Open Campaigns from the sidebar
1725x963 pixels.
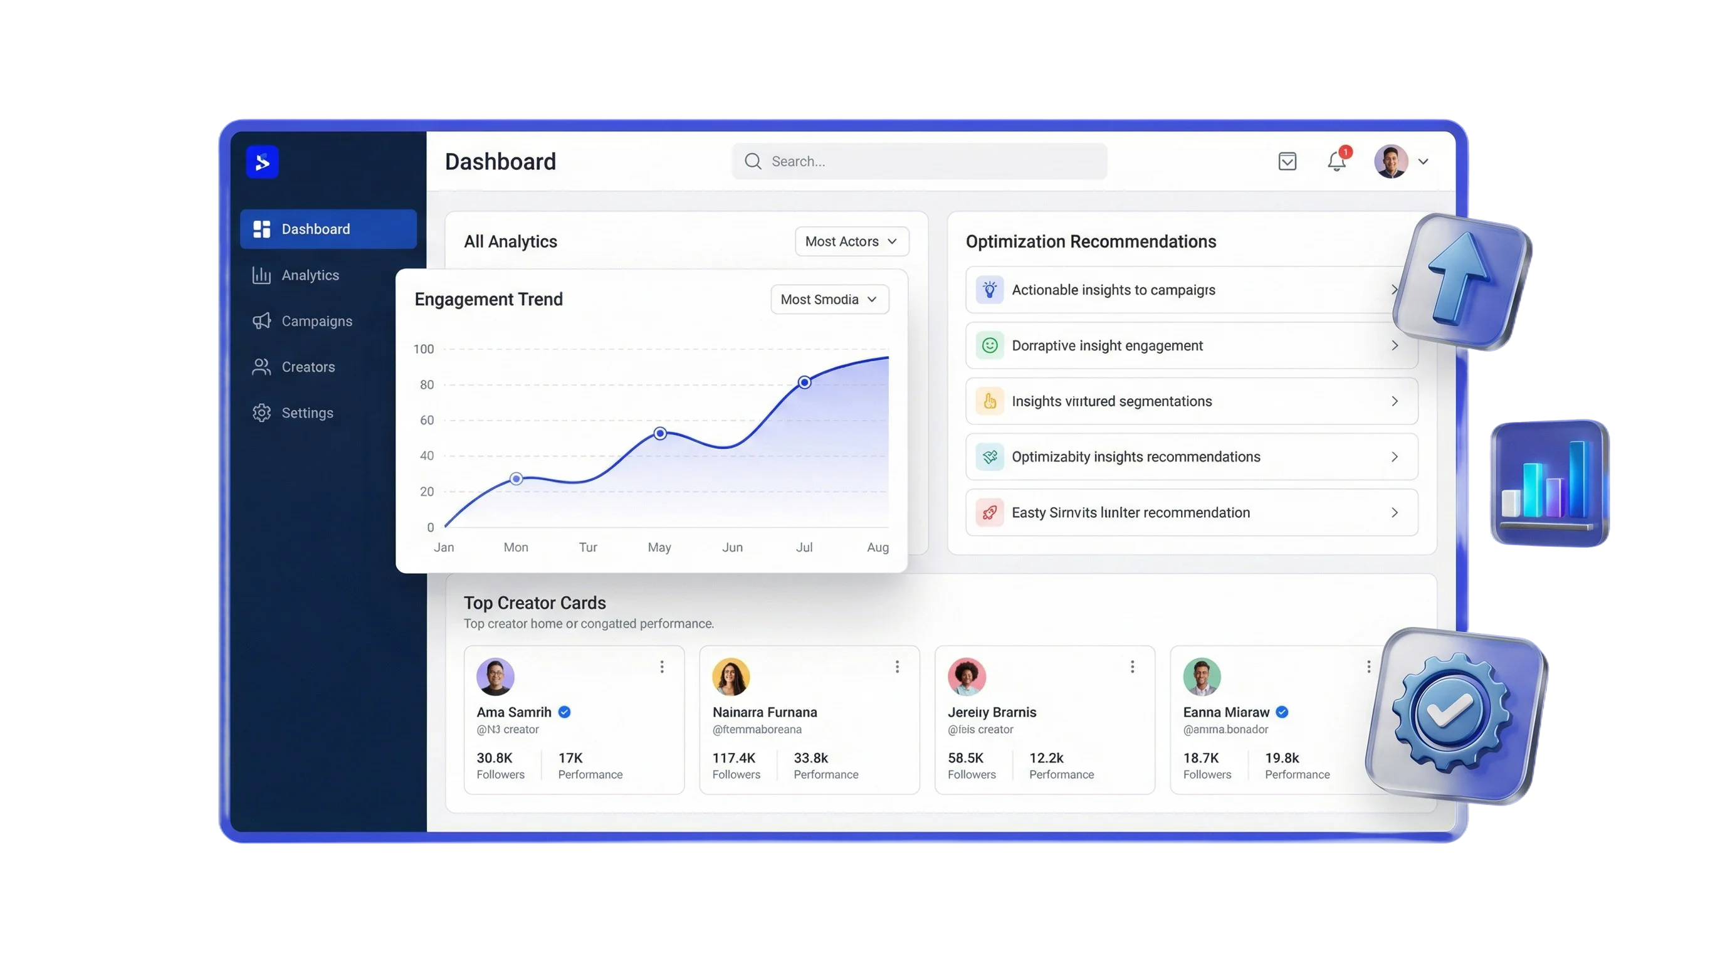[316, 322]
